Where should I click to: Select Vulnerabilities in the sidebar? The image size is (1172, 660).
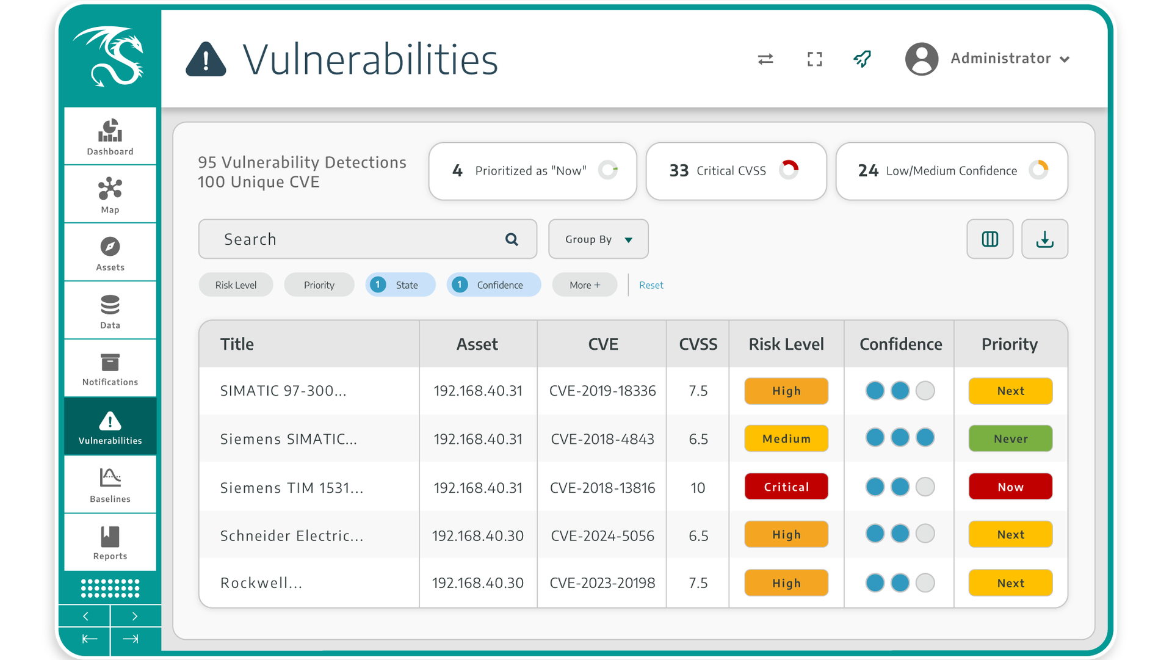[x=110, y=426]
